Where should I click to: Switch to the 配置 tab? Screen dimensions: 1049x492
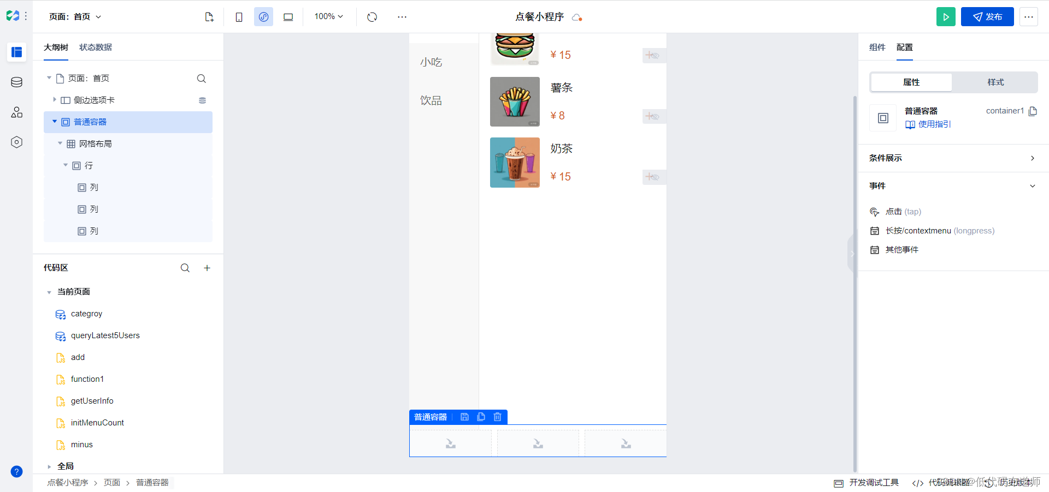click(904, 47)
